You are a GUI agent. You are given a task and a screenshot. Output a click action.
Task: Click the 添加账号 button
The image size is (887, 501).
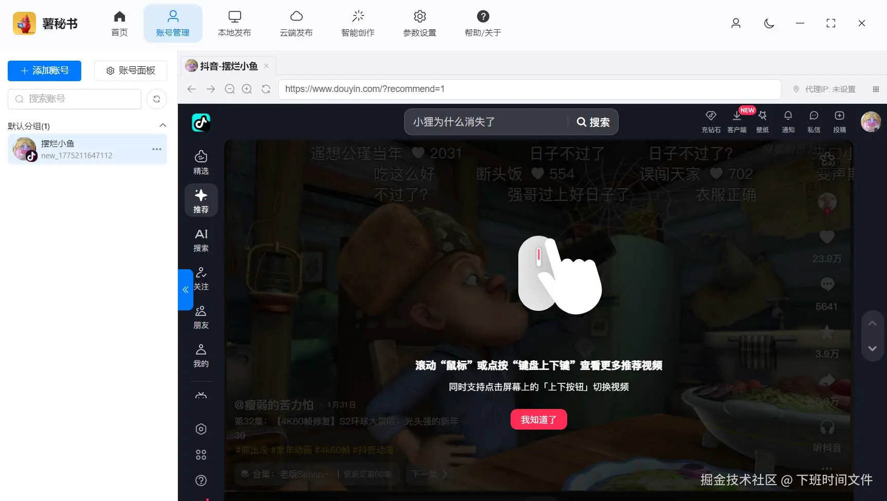pyautogui.click(x=44, y=70)
